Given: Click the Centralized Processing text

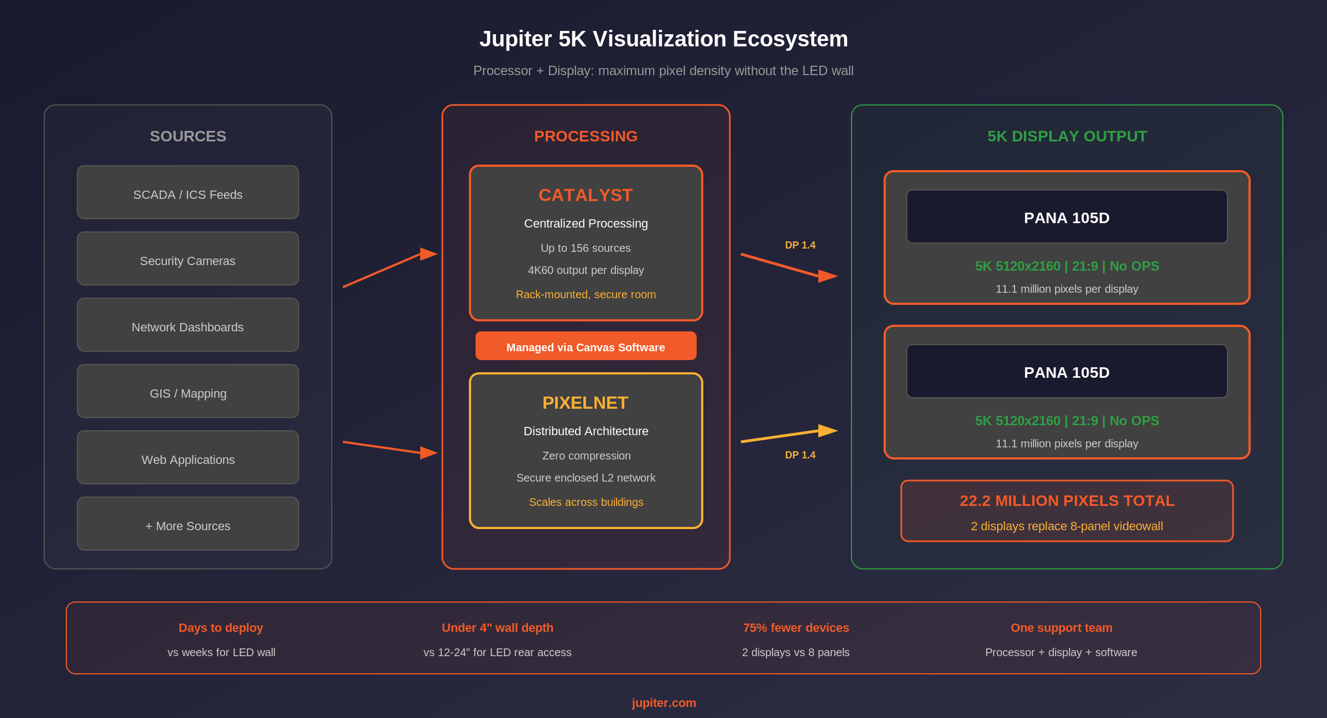Looking at the screenshot, I should click(x=586, y=224).
